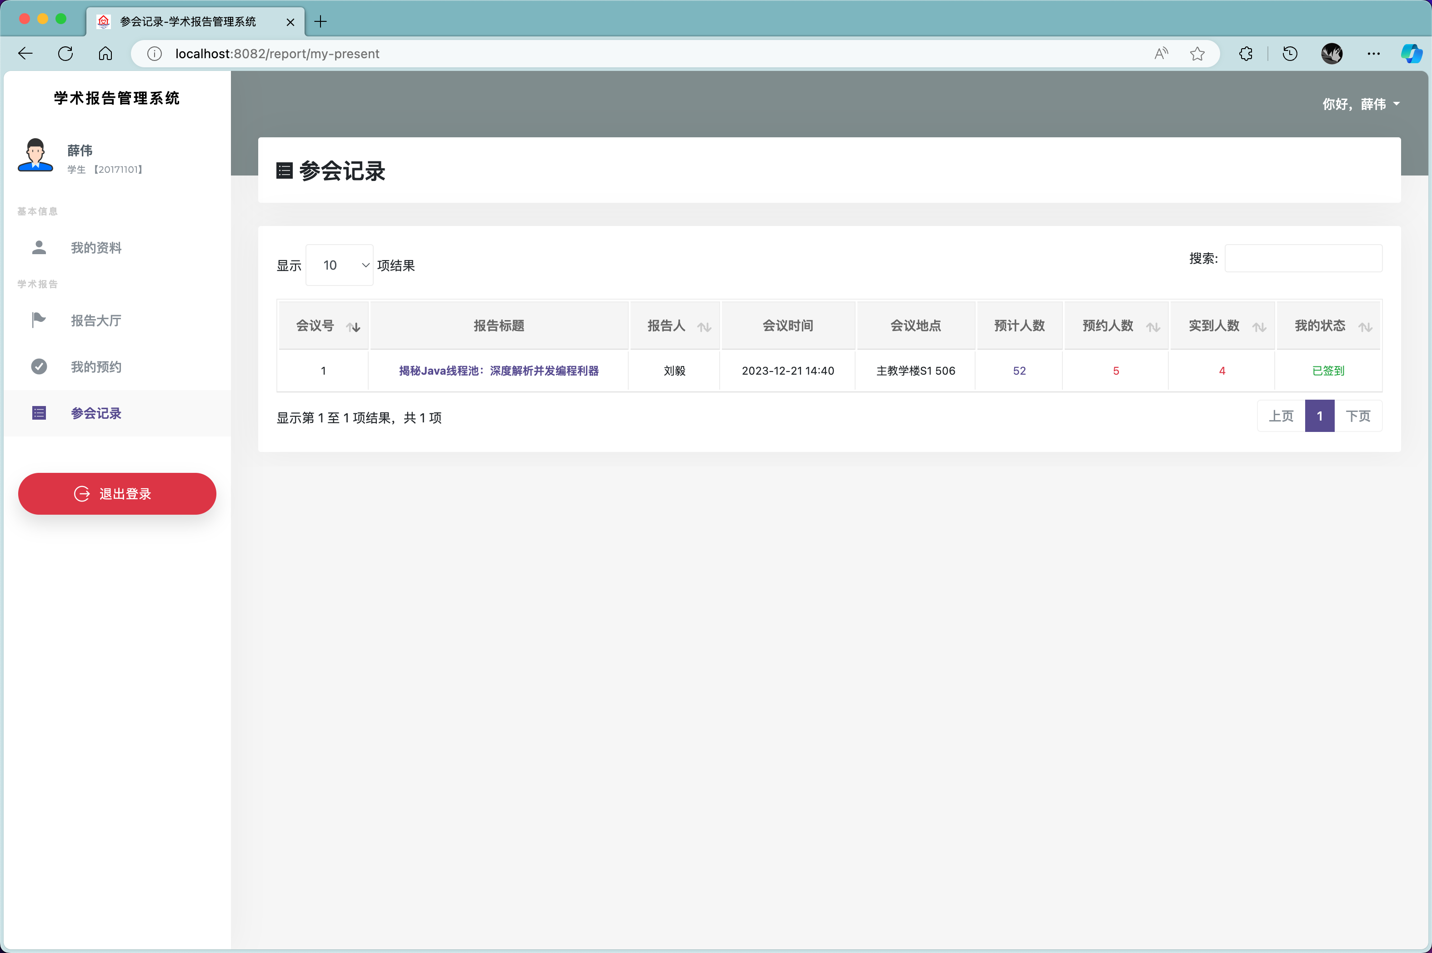This screenshot has height=953, width=1432.
Task: Add the page to favorites with the star icon
Action: 1197,54
